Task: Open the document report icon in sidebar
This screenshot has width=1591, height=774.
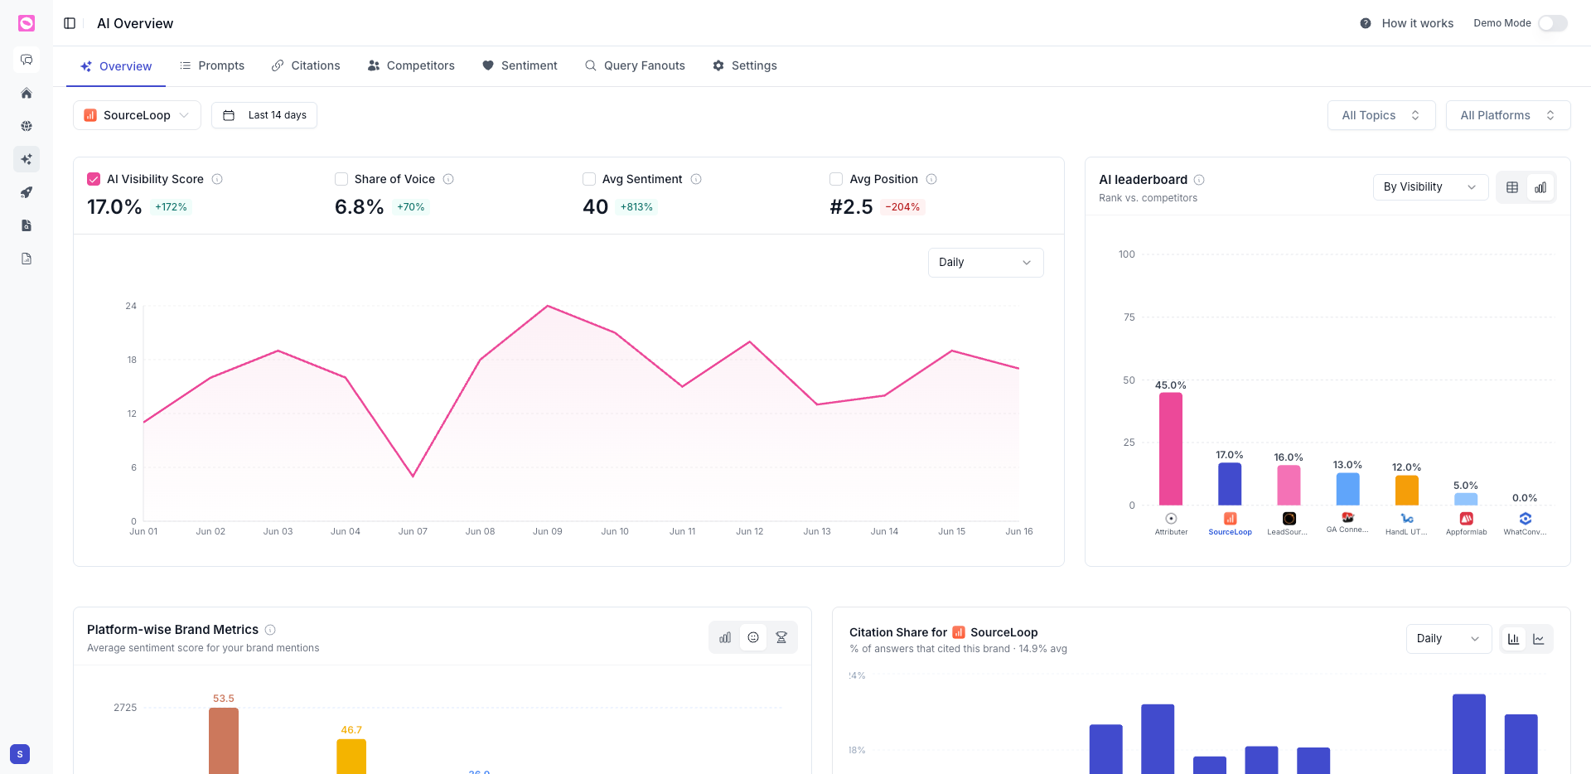Action: [x=27, y=225]
